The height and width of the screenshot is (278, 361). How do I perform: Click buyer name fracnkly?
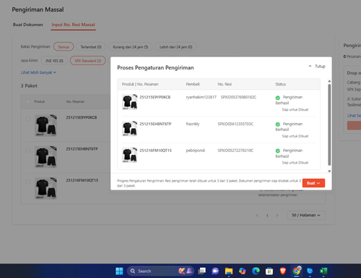[x=193, y=124]
